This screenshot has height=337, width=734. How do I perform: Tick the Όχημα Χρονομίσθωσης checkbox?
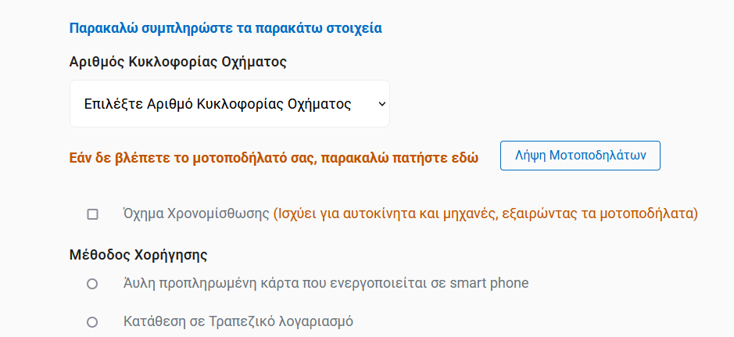[x=93, y=214]
